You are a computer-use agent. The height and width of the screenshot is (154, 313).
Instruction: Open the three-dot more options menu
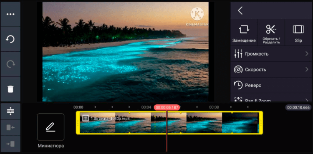(10, 14)
